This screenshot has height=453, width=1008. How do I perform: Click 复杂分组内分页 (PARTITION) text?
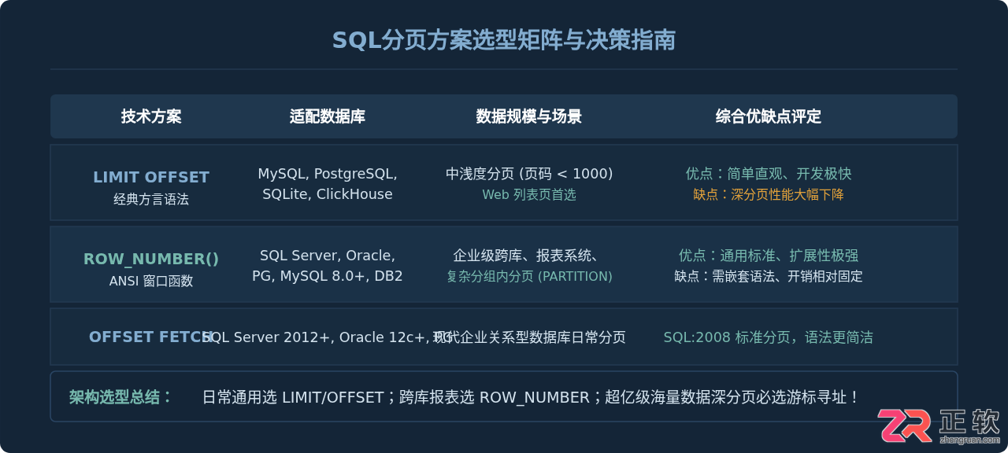click(529, 276)
